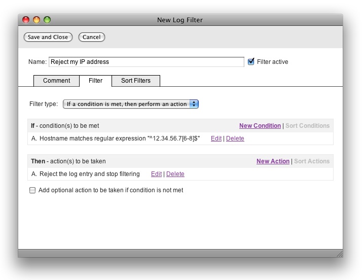Add a New Condition
364x280 pixels.
260,126
